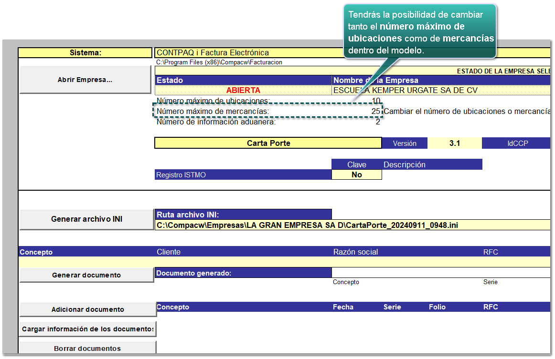Select the Registro ISTMO value cell showing No

[x=356, y=174]
